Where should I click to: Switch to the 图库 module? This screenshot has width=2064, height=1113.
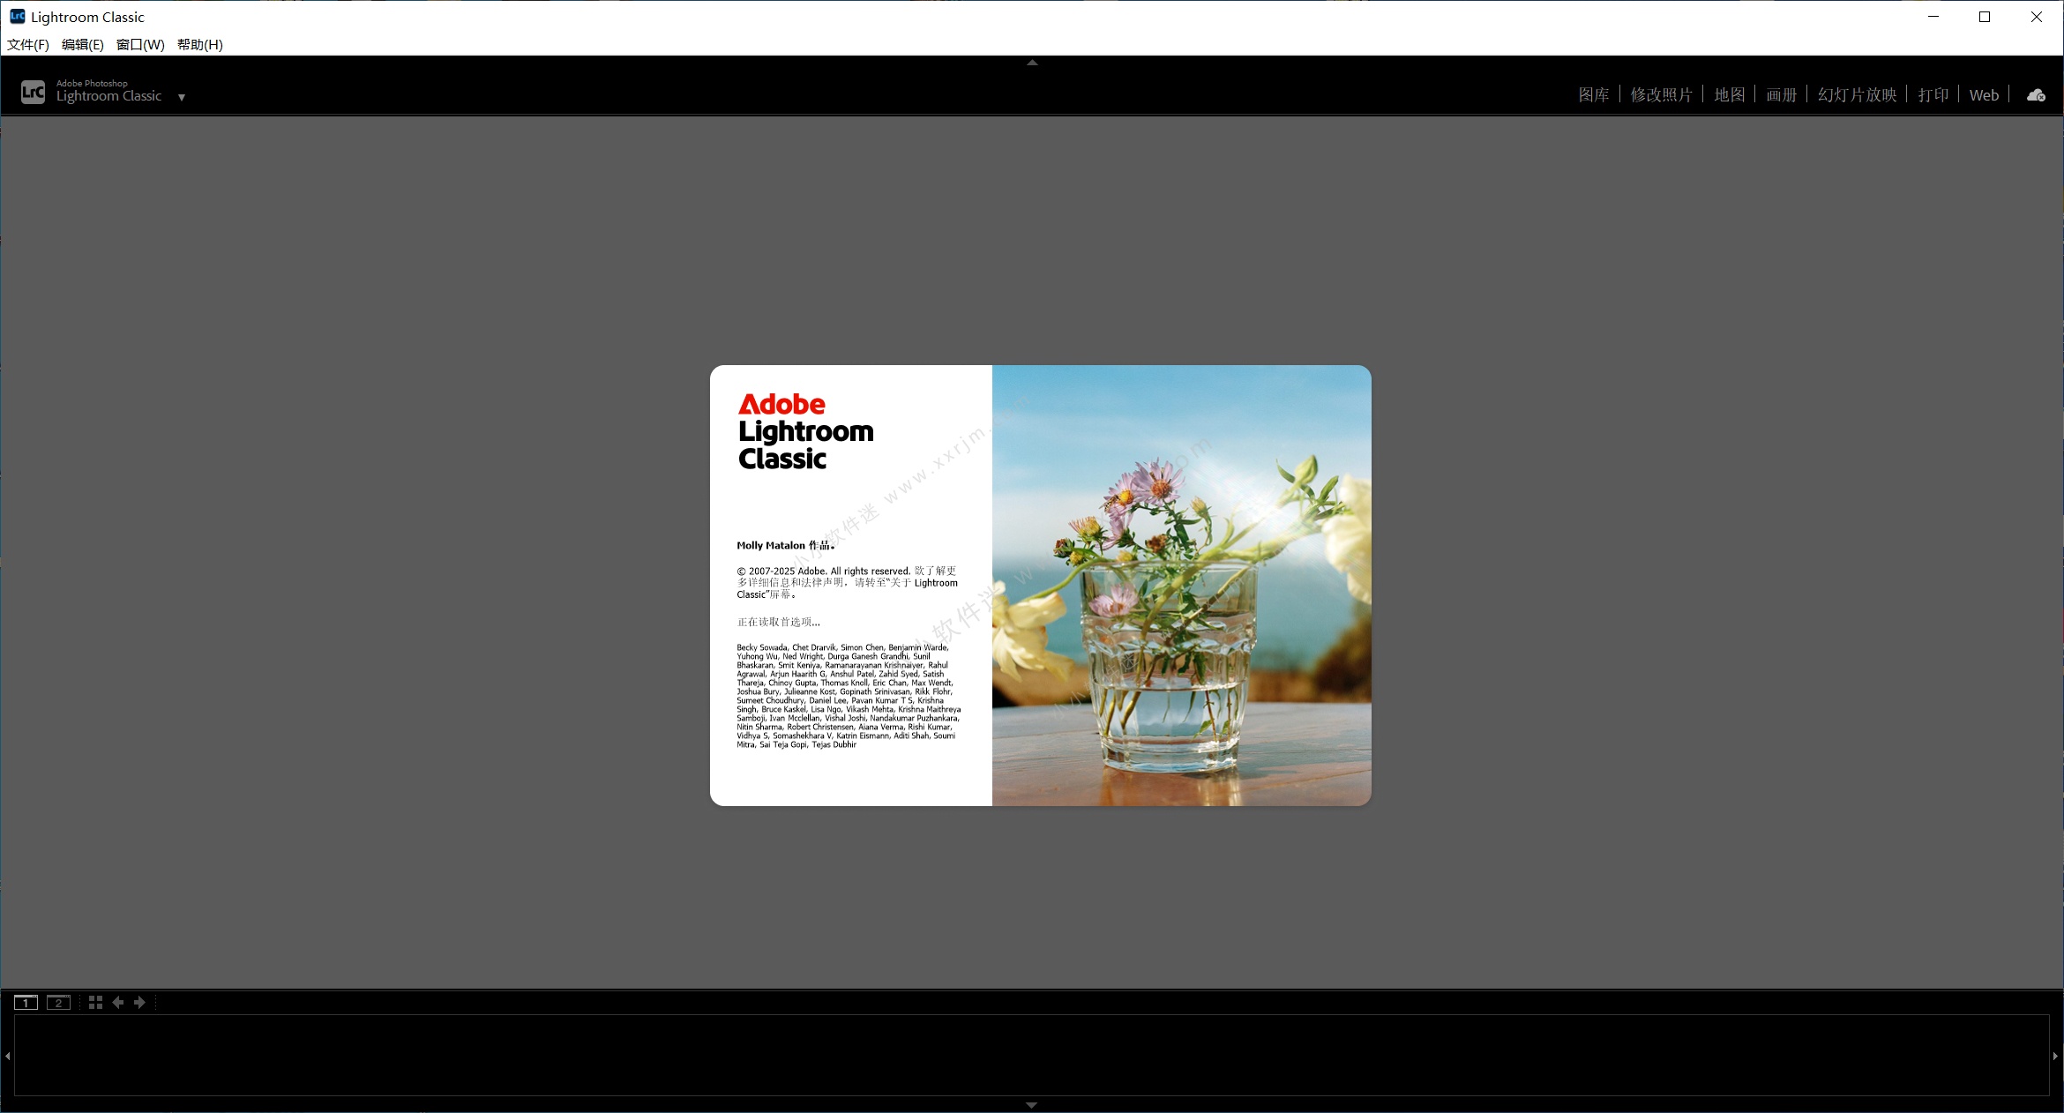coord(1593,94)
